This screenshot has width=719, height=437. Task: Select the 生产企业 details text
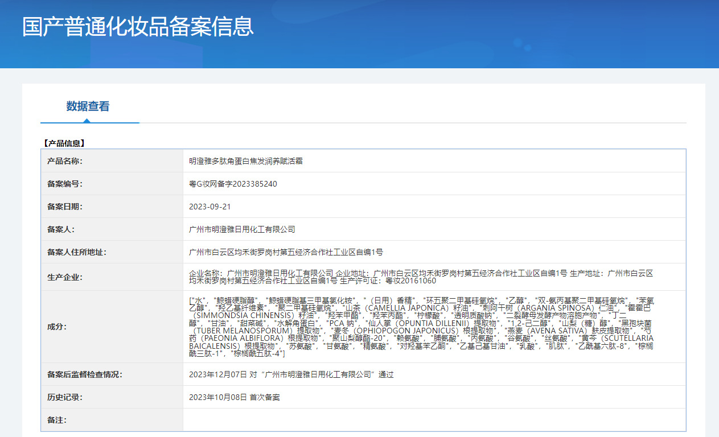click(x=421, y=277)
